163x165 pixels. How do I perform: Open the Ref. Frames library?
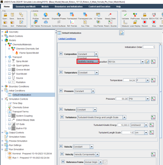72,22
